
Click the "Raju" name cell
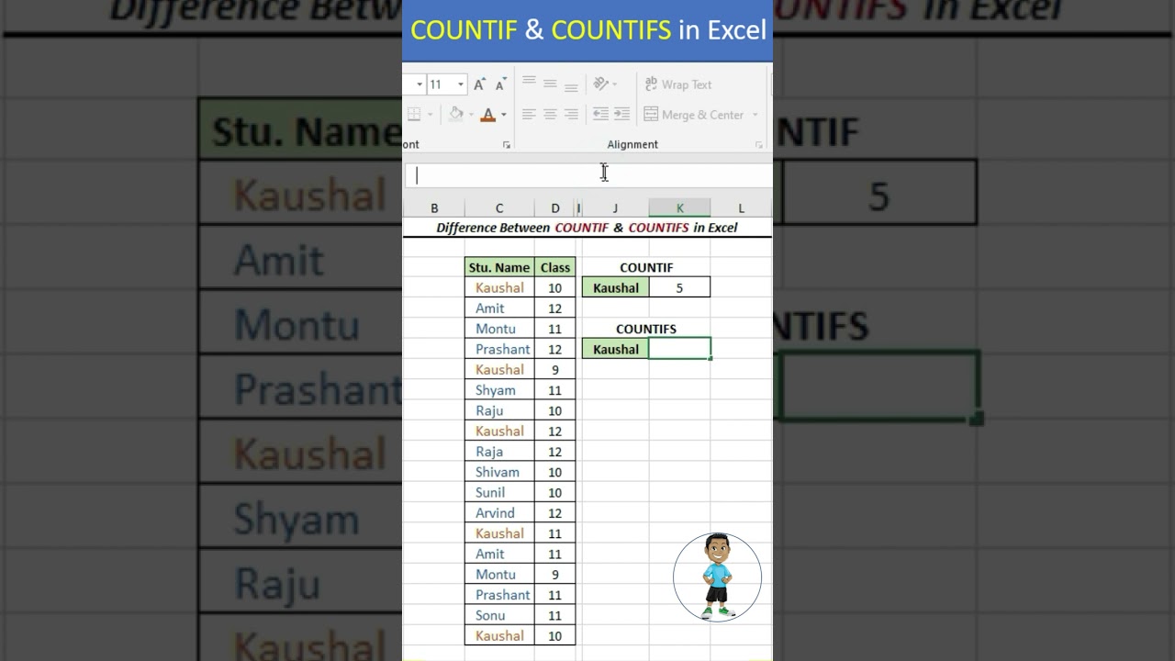click(499, 410)
